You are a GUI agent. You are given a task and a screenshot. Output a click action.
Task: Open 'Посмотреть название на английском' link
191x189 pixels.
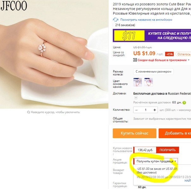coord(146,20)
